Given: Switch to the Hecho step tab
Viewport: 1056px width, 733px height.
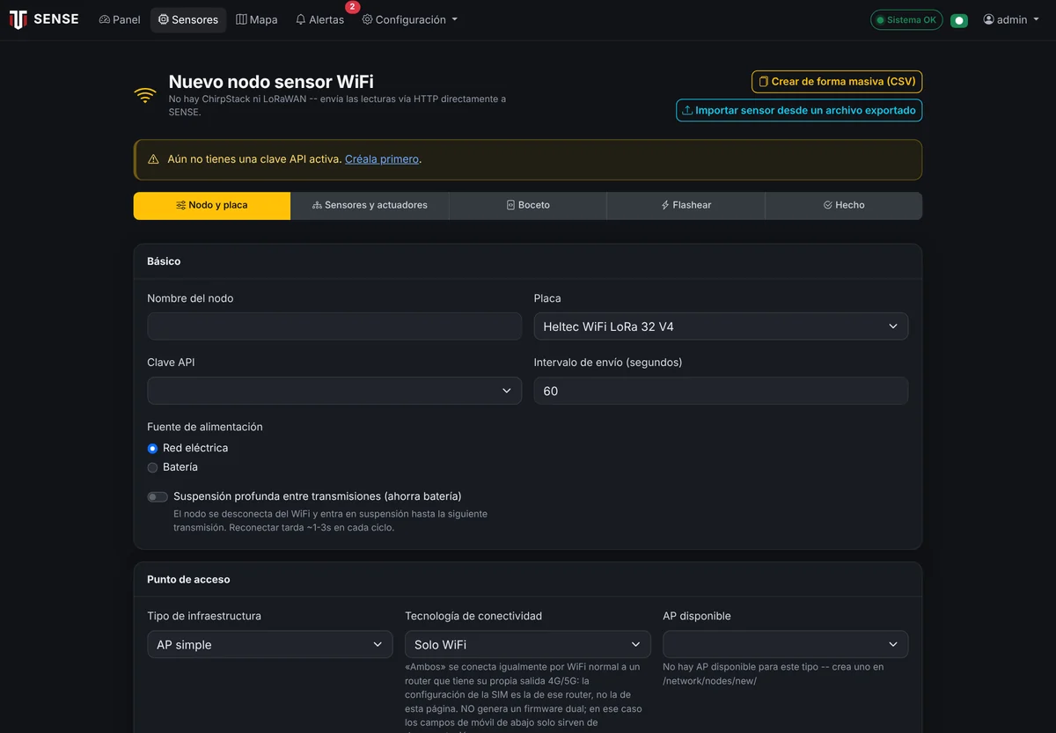Looking at the screenshot, I should (844, 205).
